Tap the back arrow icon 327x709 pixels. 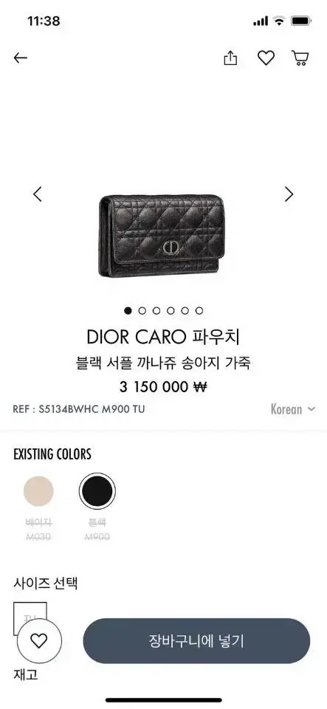21,58
